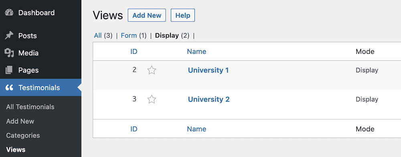
Task: Star the University 2 view
Action: 152,99
